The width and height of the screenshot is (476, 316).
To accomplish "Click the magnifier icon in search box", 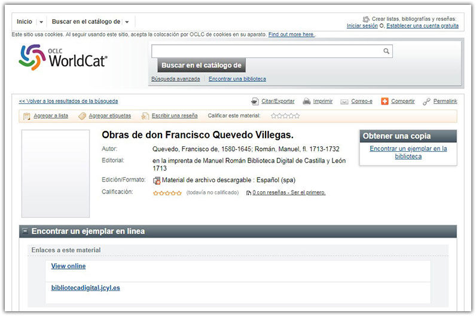I will coord(386,51).
